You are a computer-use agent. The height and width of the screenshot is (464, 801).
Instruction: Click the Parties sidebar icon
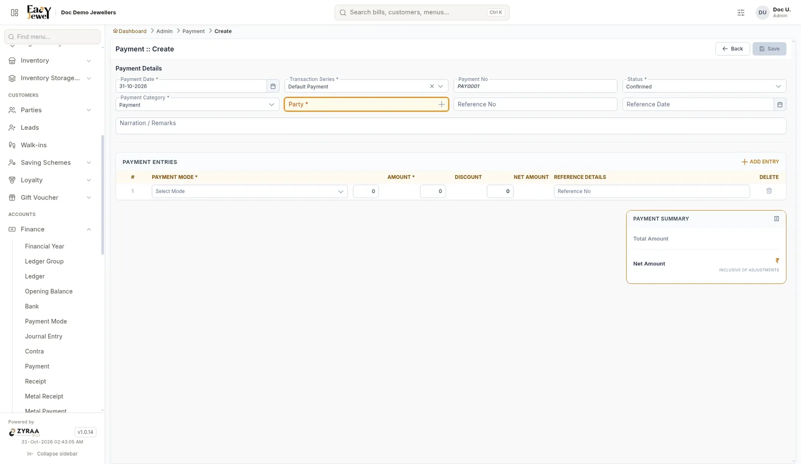pos(12,110)
